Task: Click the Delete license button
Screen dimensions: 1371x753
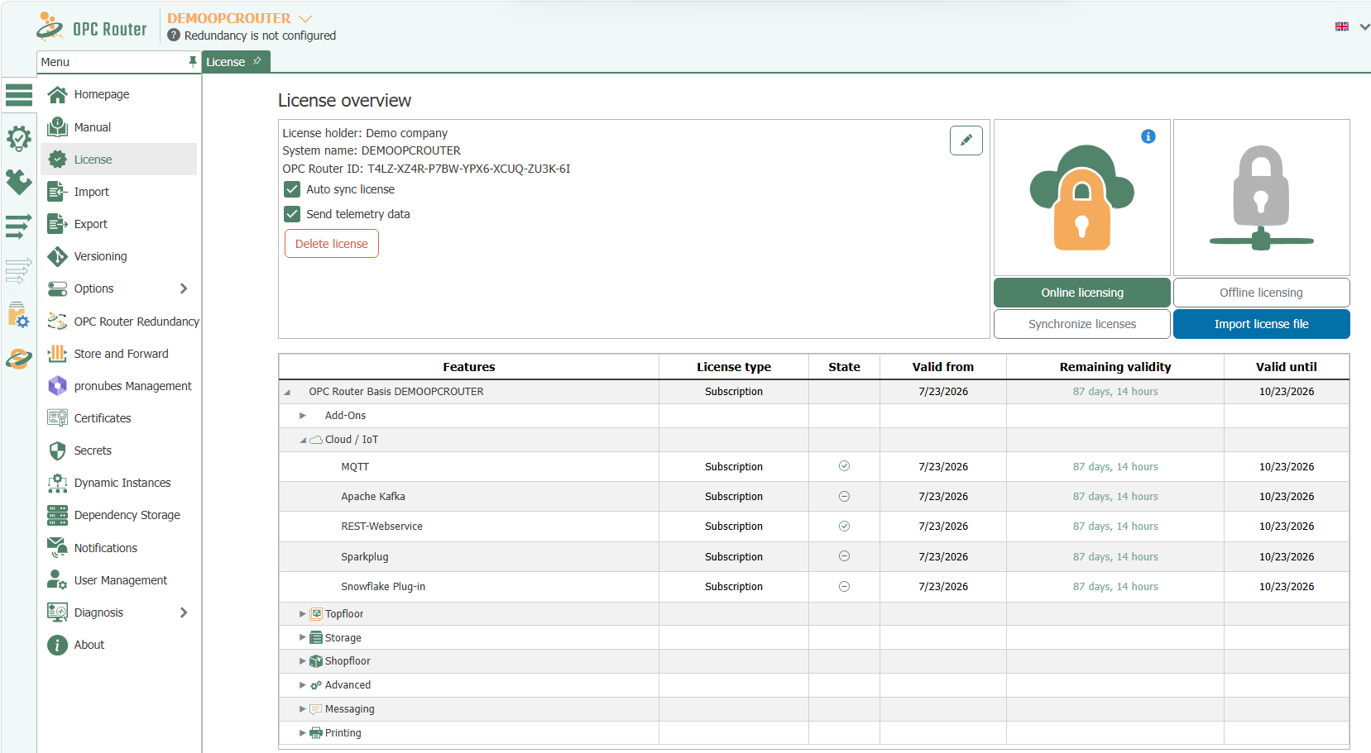Action: [332, 244]
